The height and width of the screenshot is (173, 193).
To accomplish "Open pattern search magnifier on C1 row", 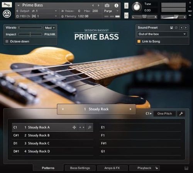I will [90, 127].
